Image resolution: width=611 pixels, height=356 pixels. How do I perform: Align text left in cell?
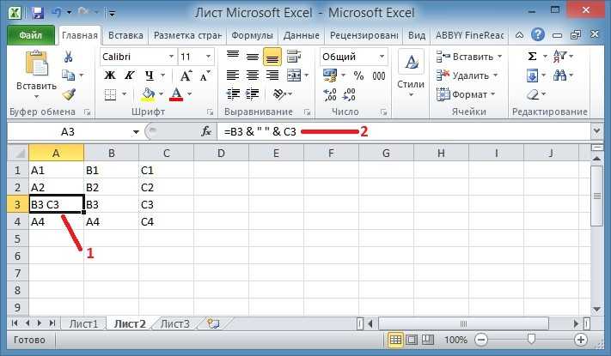coord(233,75)
